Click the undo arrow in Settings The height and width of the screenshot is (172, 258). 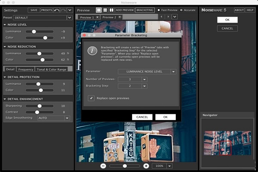click(x=57, y=10)
